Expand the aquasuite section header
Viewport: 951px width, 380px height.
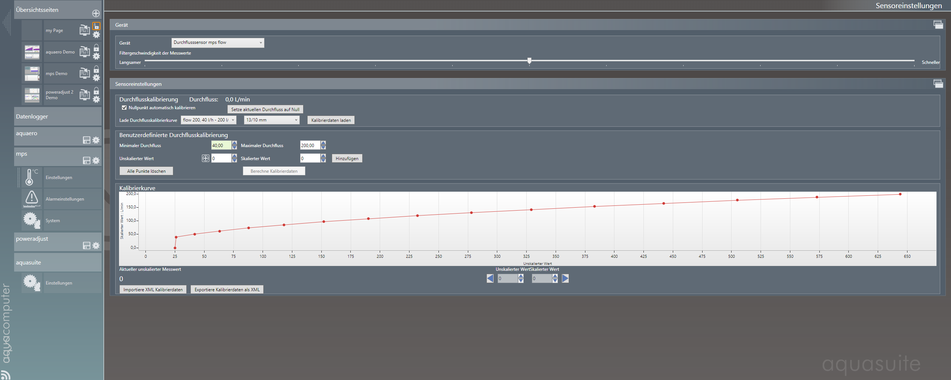(x=58, y=262)
